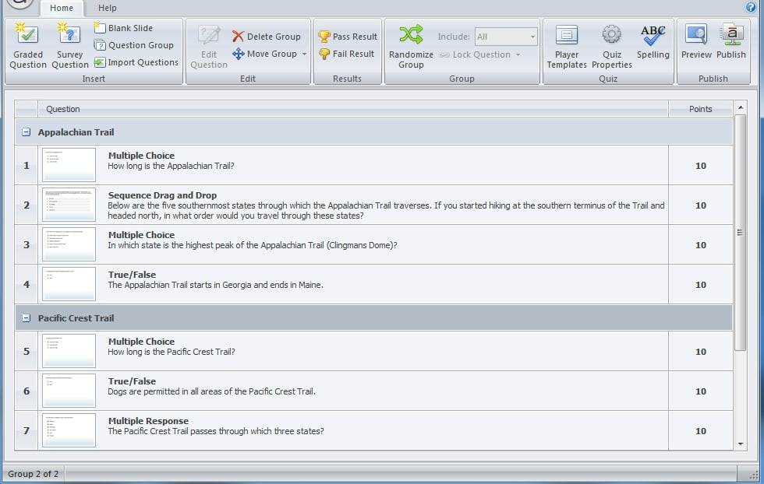
Task: Add a Graded Question
Action: 28,46
